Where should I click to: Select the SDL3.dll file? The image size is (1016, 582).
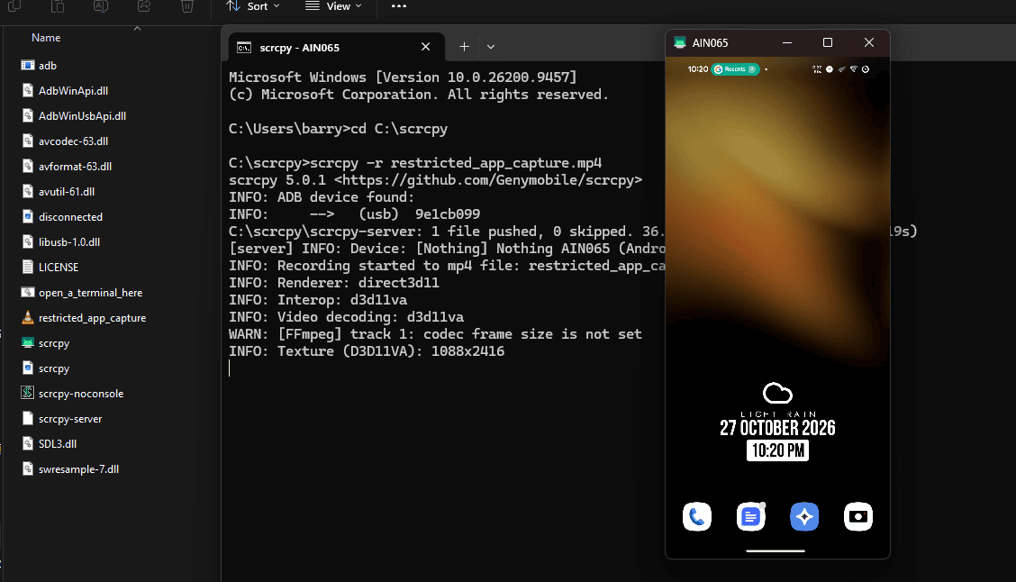[x=50, y=444]
